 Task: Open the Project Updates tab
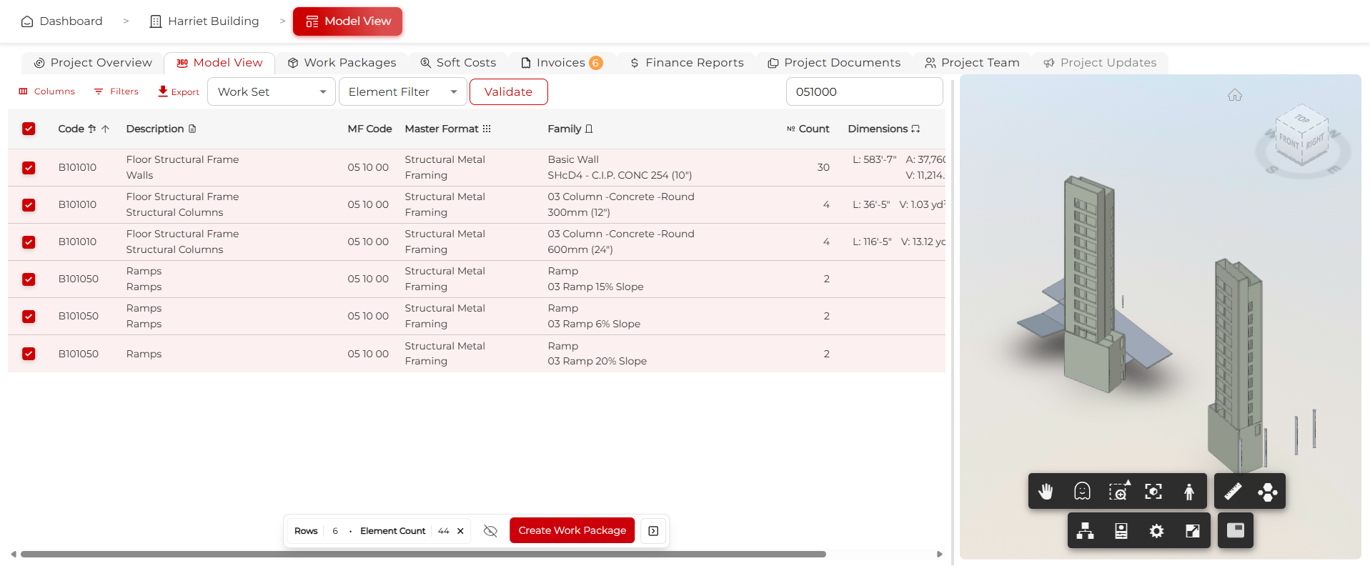tap(1100, 63)
